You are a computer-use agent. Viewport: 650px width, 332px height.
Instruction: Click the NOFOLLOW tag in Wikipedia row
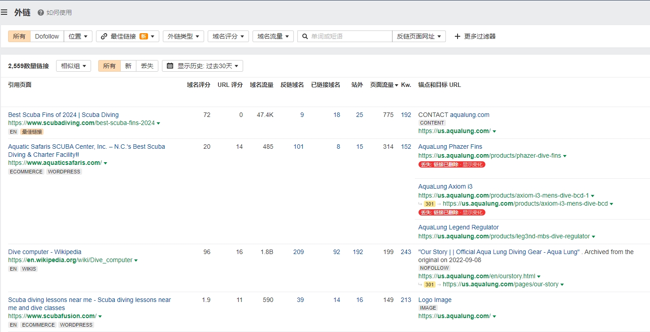tap(434, 268)
